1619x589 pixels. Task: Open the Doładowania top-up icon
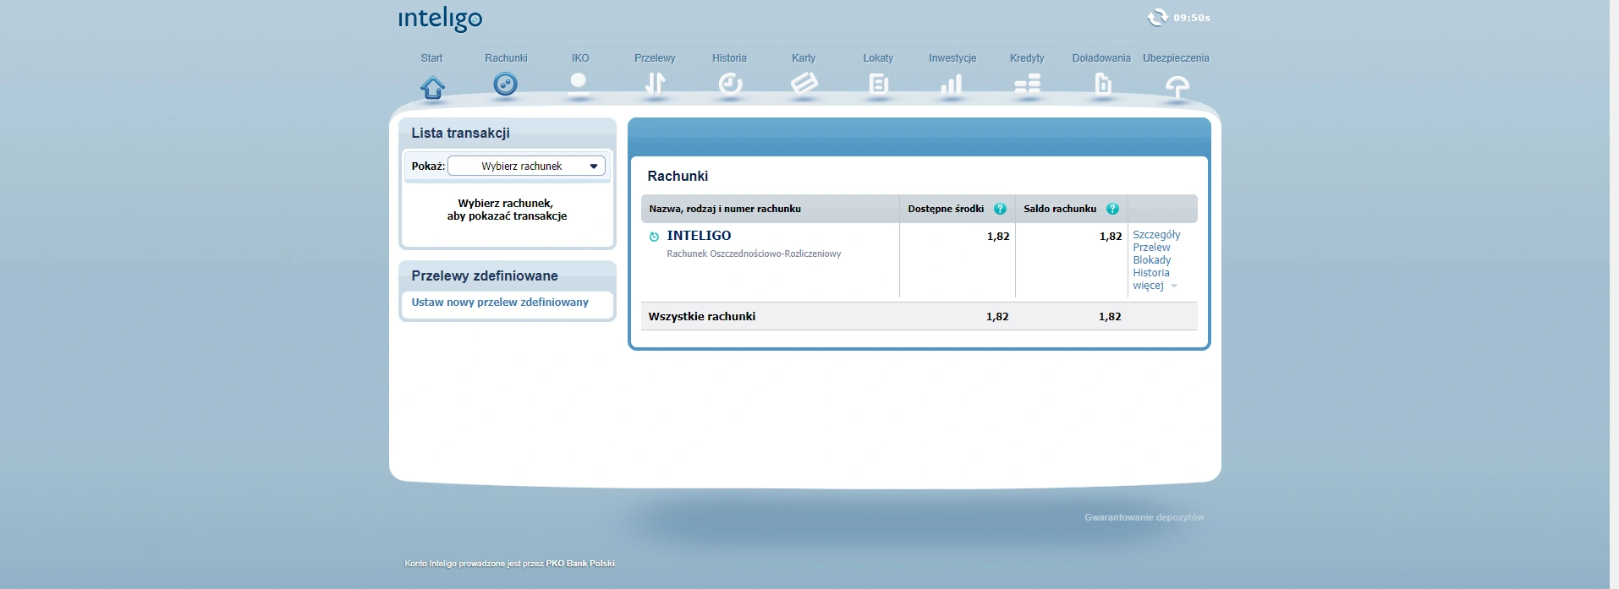pos(1102,84)
